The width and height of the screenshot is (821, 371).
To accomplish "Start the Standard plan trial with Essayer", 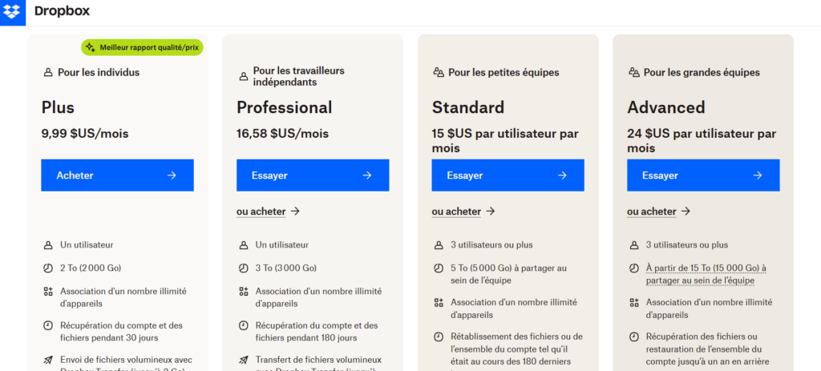I will pyautogui.click(x=508, y=175).
